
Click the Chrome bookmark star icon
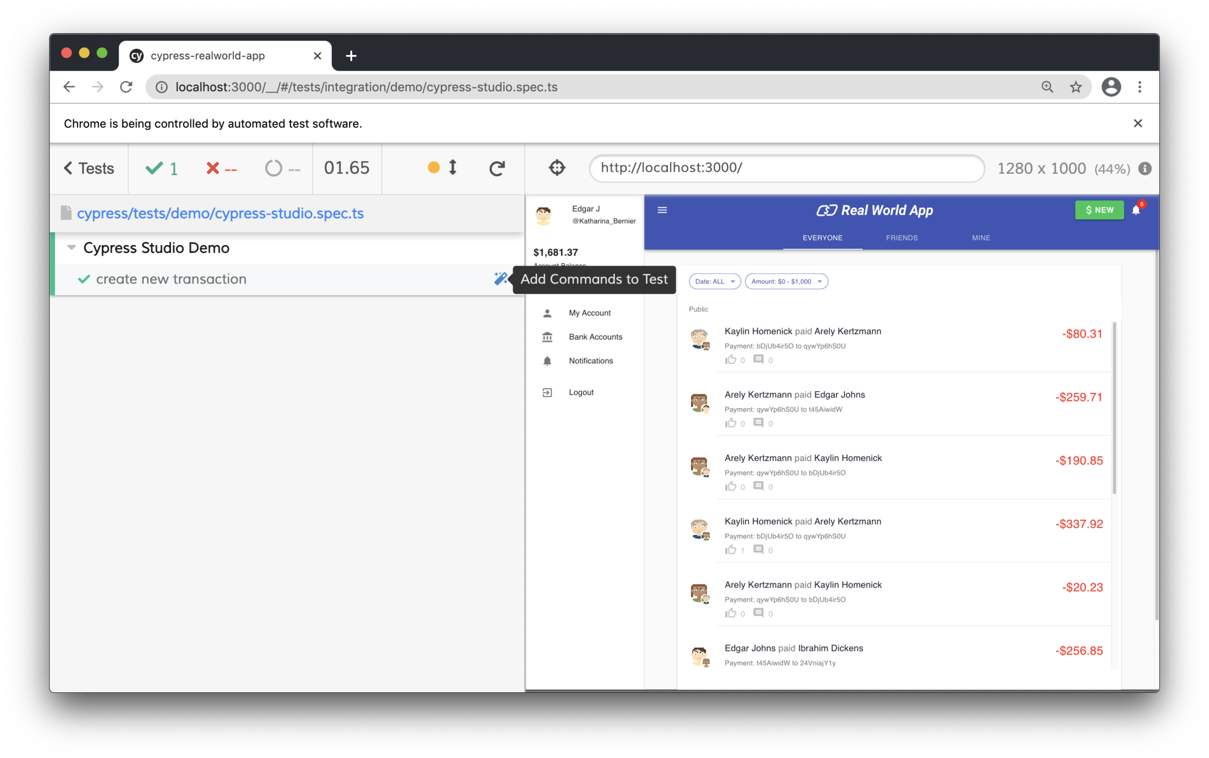(1075, 87)
